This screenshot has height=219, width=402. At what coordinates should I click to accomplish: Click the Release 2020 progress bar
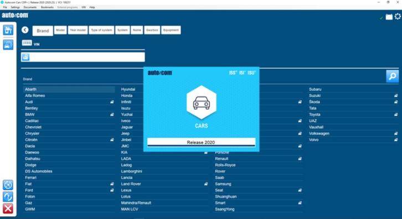click(x=201, y=142)
